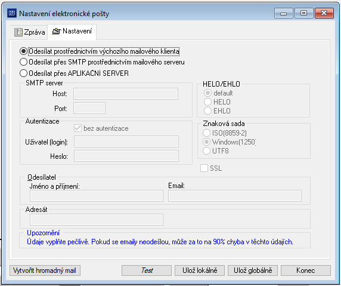Click the application icon in title bar

12,13
